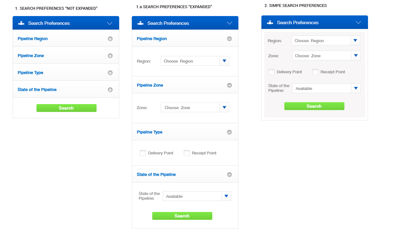
Task: Click plus icon beside Pipeline Region
Action: pos(110,39)
